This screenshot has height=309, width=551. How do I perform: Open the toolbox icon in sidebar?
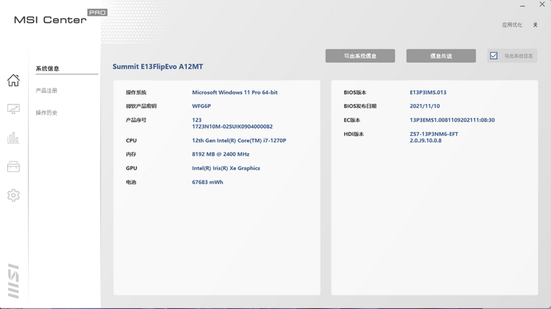pyautogui.click(x=13, y=167)
